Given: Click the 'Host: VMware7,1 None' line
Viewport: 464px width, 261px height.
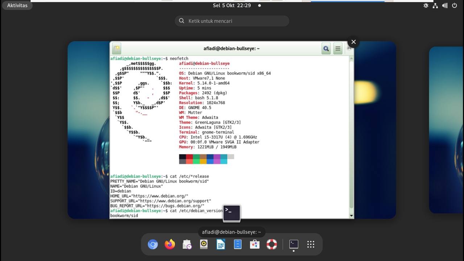Looking at the screenshot, I should (x=202, y=78).
